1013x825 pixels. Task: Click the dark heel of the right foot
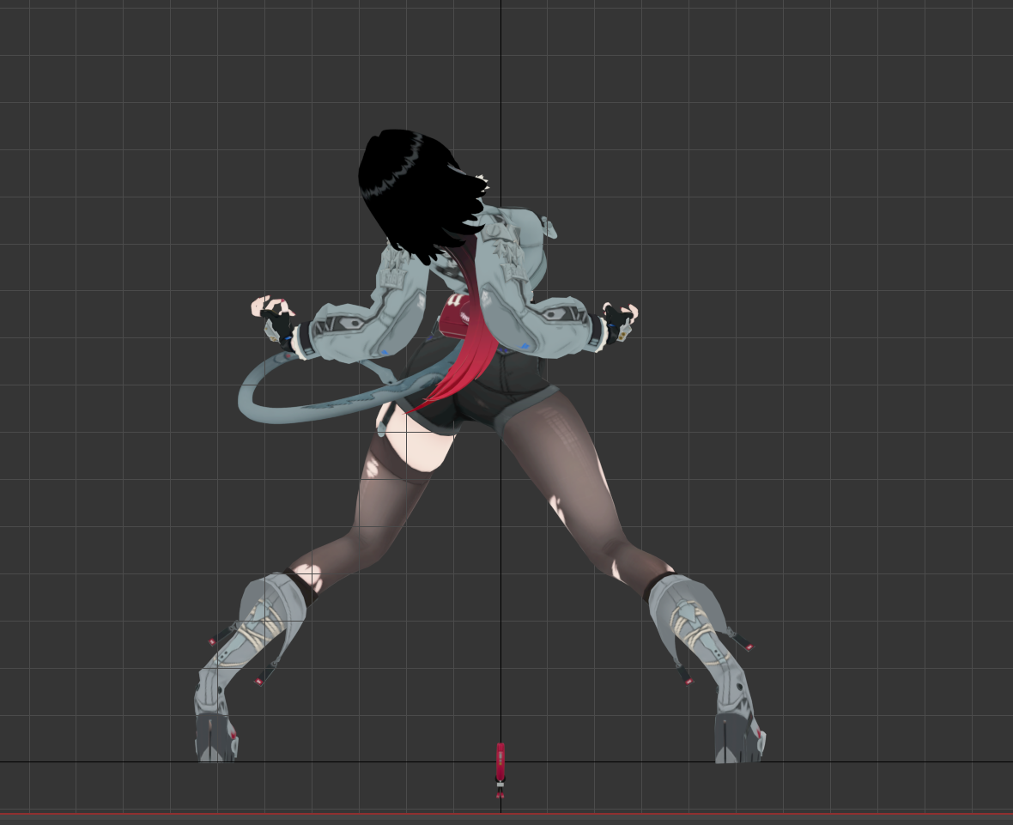pyautogui.click(x=734, y=740)
